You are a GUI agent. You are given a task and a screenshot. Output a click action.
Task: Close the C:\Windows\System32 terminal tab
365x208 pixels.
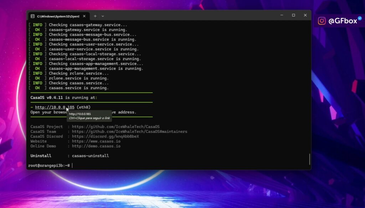[84, 16]
